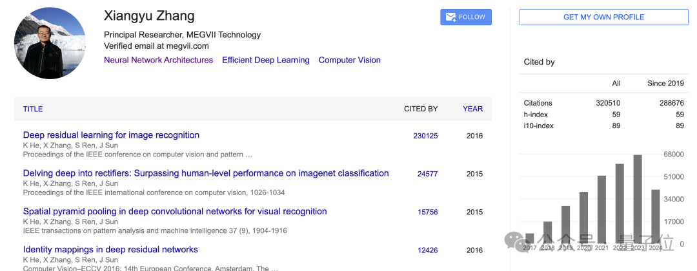View the 24577 citations list

pos(427,174)
